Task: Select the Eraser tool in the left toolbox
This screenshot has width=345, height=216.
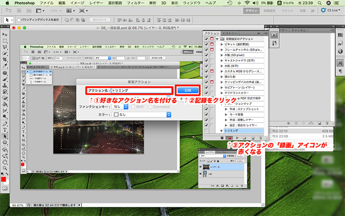Action: click(x=5, y=98)
